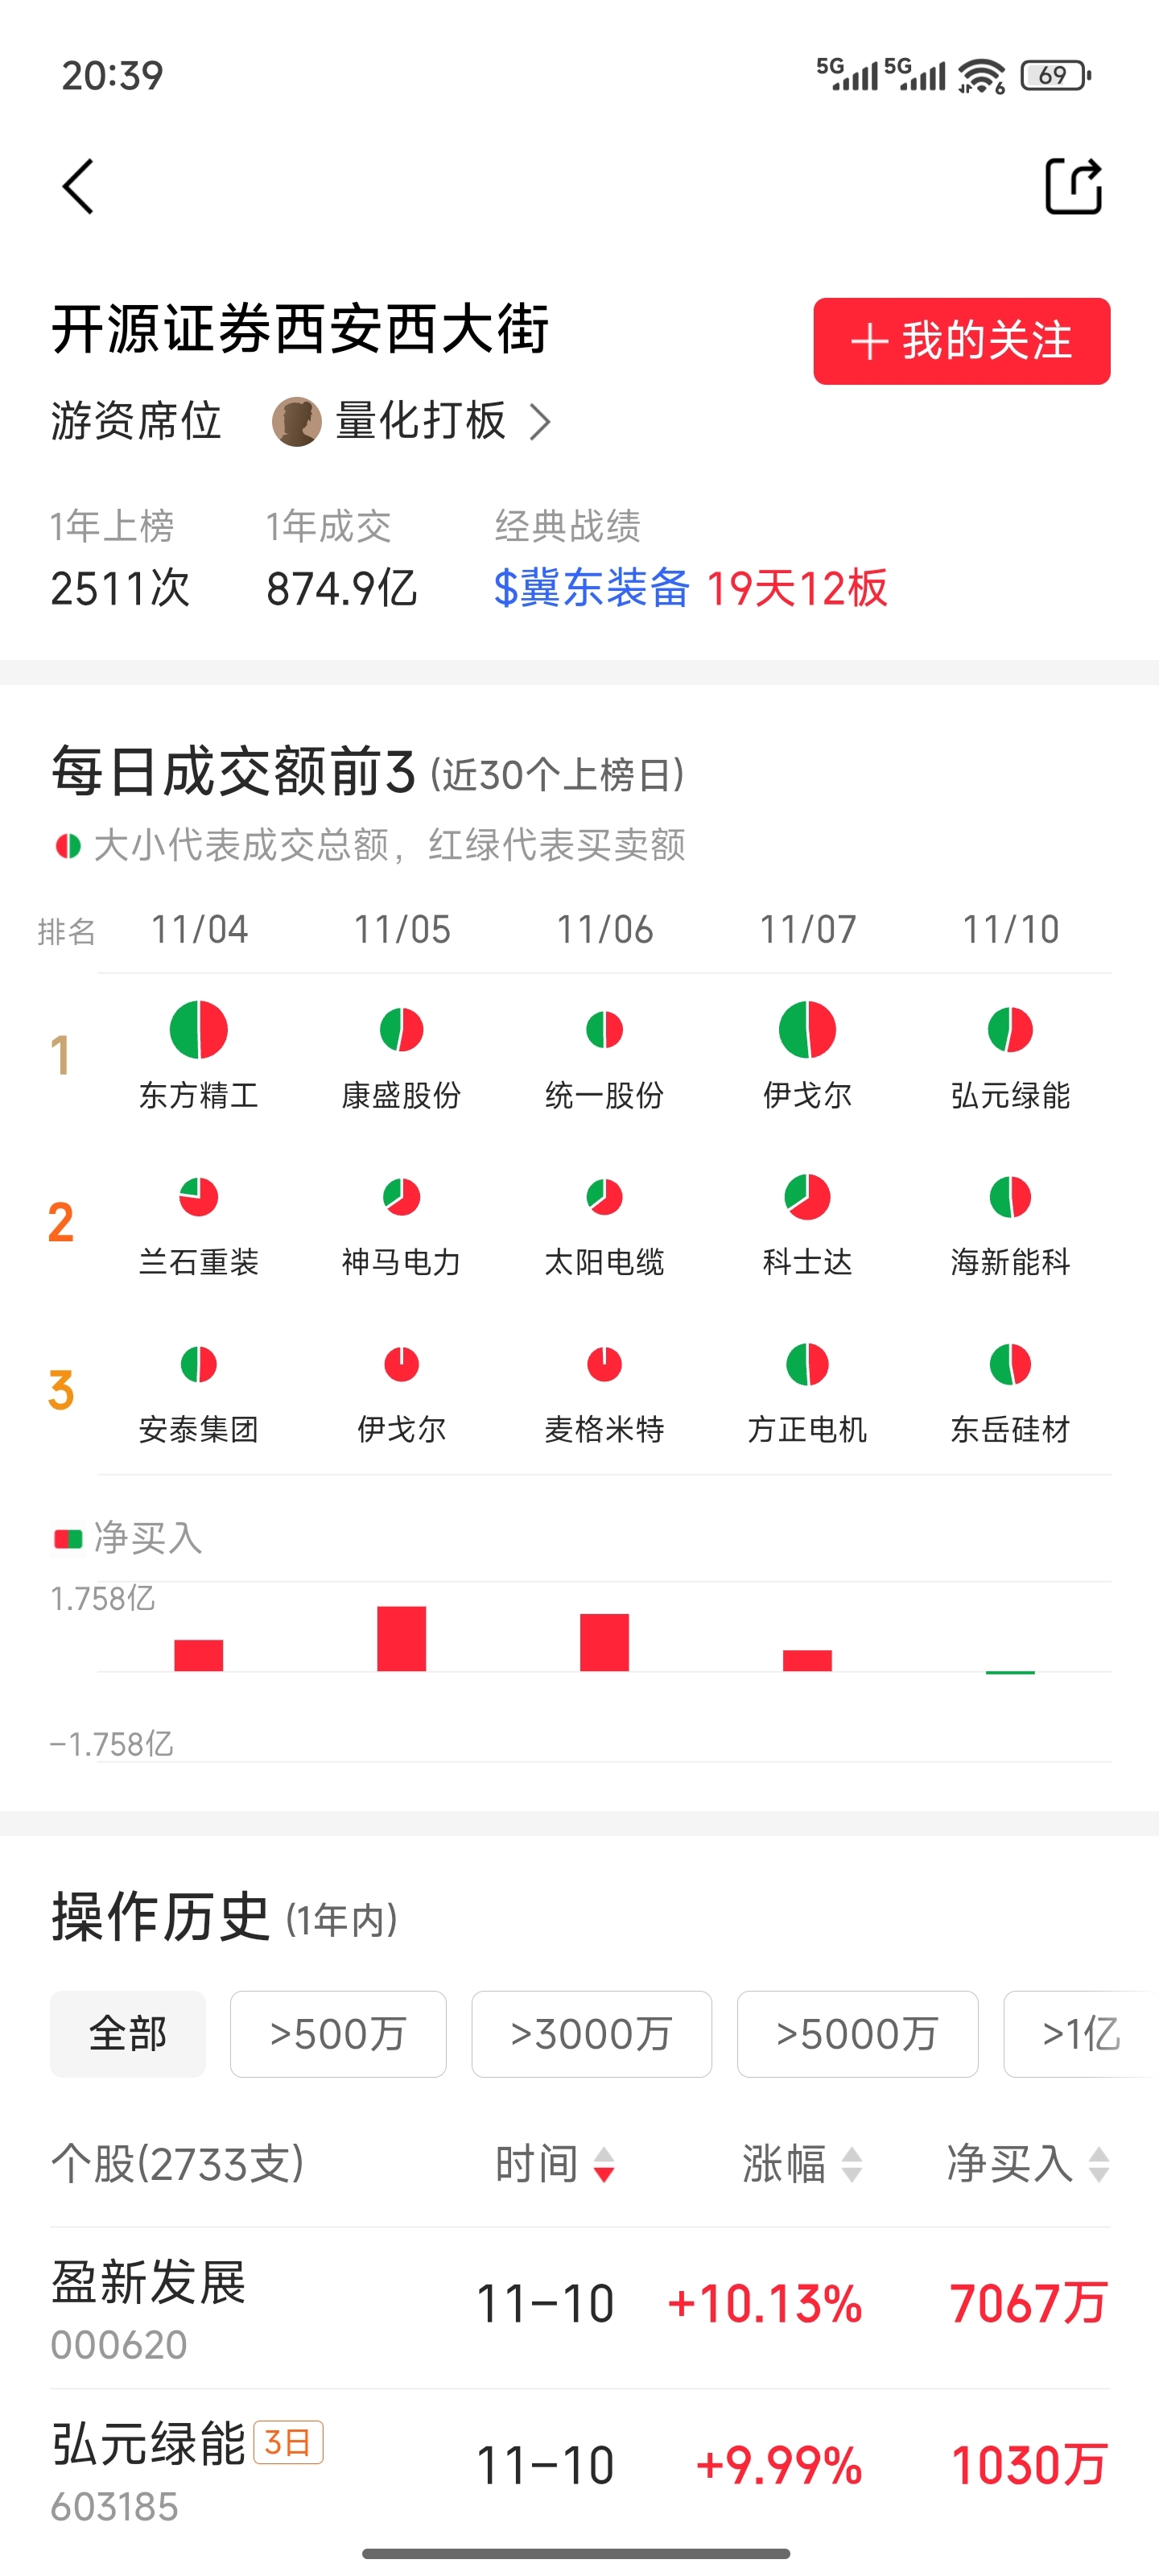
Task: Select the >5000万 filter tab
Action: (857, 2033)
